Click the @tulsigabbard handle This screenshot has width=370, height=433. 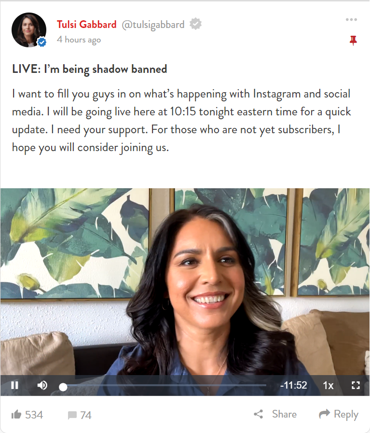[x=153, y=25]
